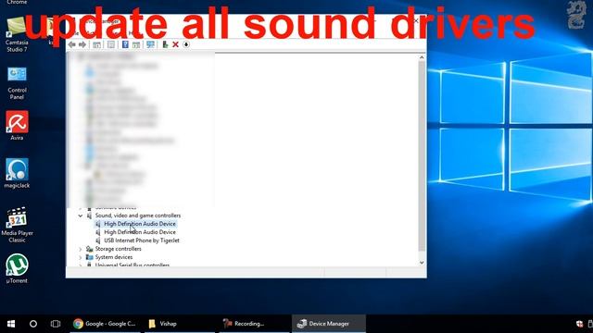Image resolution: width=593 pixels, height=333 pixels.
Task: Select the unhighlighted High Definition Audio Device
Action: [x=140, y=232]
